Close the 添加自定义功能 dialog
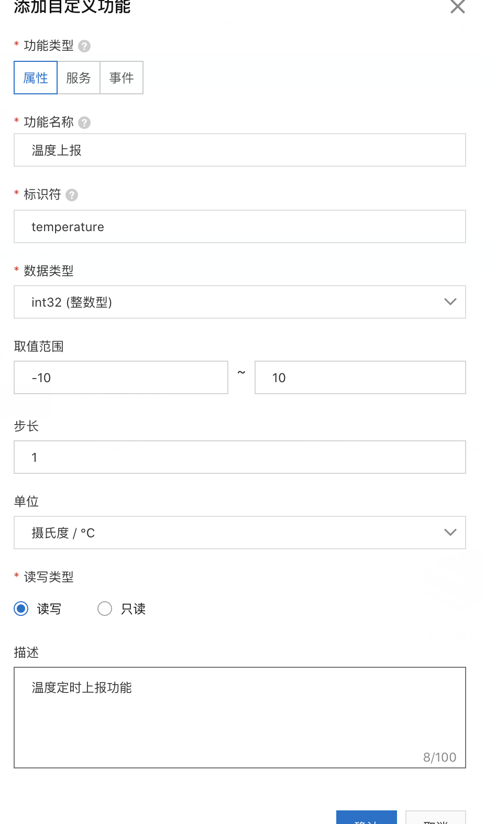 click(x=457, y=7)
